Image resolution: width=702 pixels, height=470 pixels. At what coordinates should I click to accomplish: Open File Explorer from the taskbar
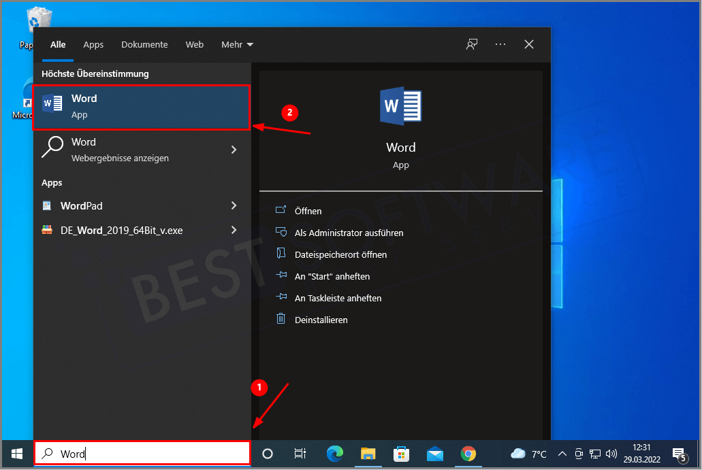[x=368, y=454]
